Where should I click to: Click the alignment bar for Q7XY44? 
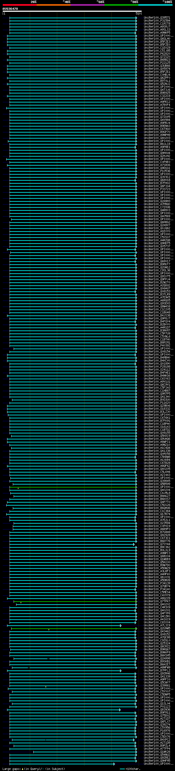tap(72, 544)
